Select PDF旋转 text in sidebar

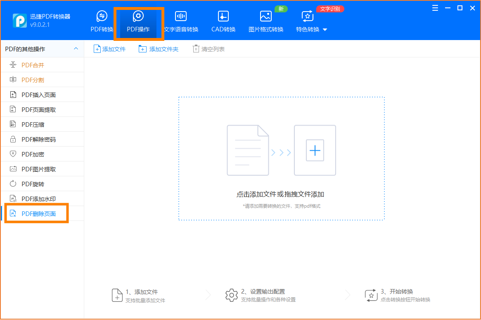pos(33,184)
